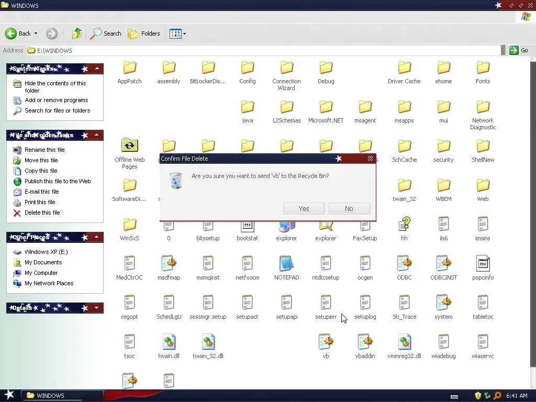Viewport: 536px width, 402px height.
Task: Collapse the File and Folder Tasks panel
Action: [x=97, y=135]
